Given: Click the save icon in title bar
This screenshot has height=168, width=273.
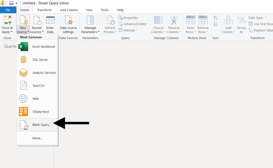Looking at the screenshot, I should tap(12, 3).
